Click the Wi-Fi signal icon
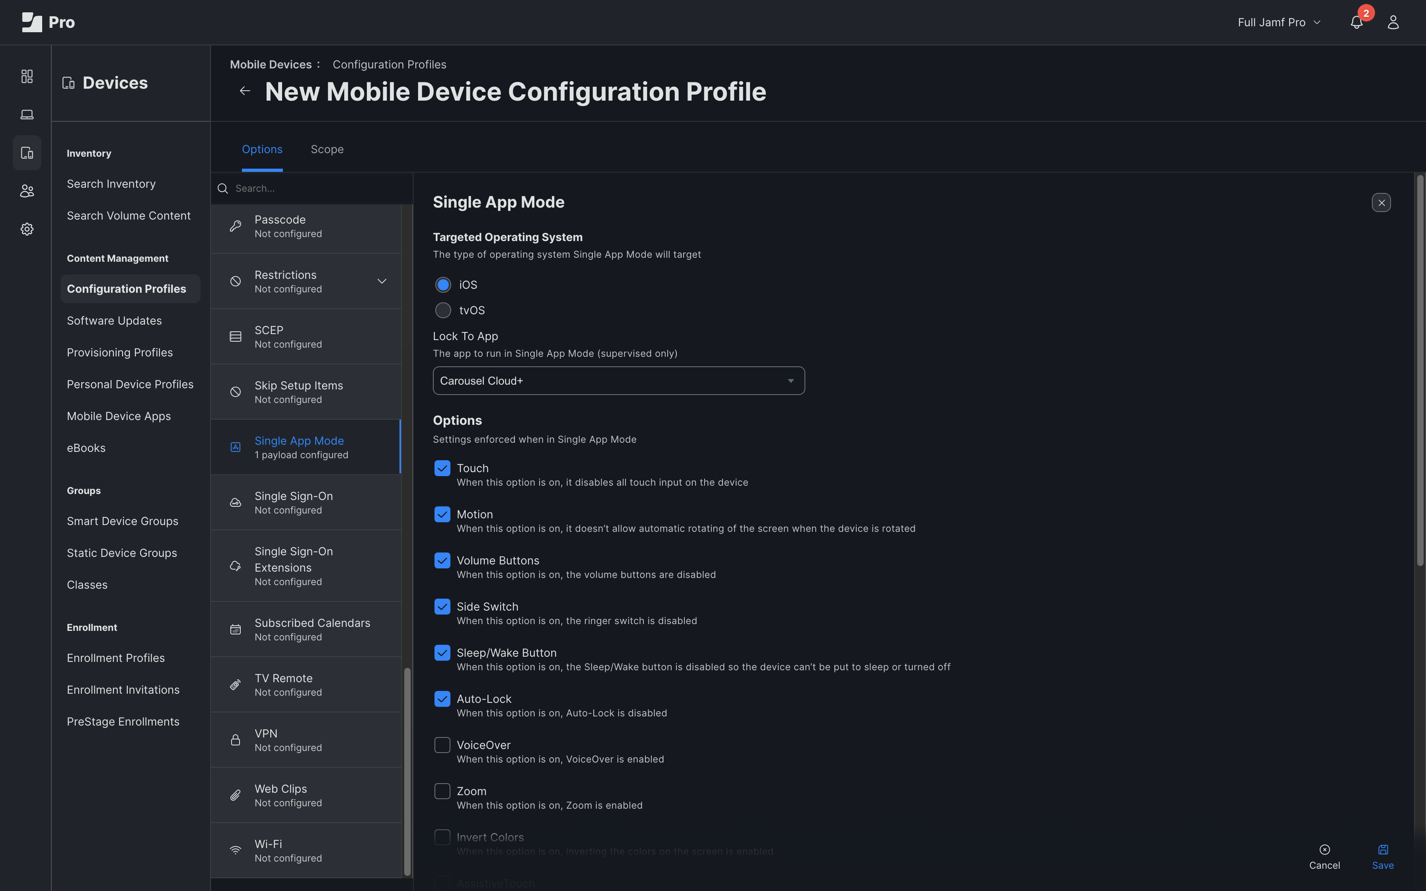Image resolution: width=1426 pixels, height=891 pixels. point(235,850)
